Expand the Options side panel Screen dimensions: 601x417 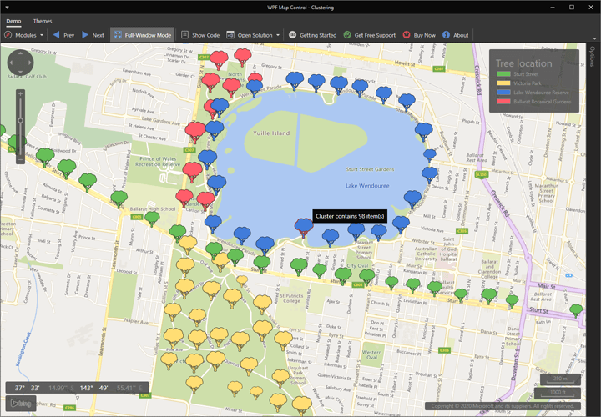click(x=592, y=58)
